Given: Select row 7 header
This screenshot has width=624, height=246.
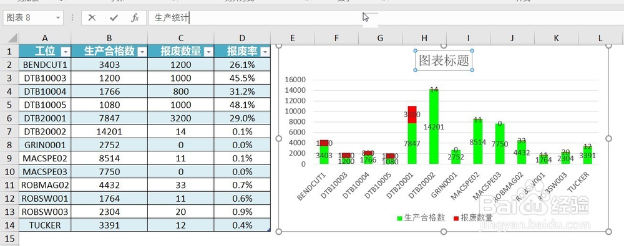Looking at the screenshot, I should coord(9,131).
